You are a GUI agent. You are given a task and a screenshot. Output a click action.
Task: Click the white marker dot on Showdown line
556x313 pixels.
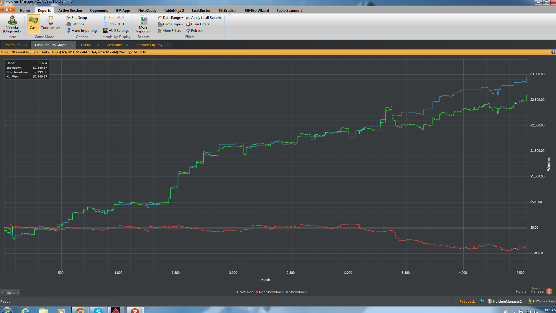pos(515,83)
